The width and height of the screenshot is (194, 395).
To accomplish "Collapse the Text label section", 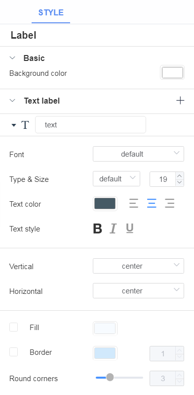I will 12,101.
